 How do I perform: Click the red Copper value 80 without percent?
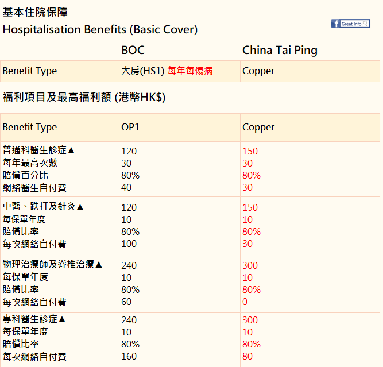coord(247,356)
